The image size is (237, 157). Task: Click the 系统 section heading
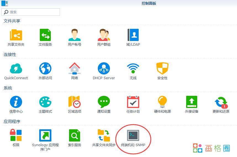point(8,88)
